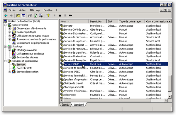Sort by the Nom column header
176x115 pixels.
point(74,21)
